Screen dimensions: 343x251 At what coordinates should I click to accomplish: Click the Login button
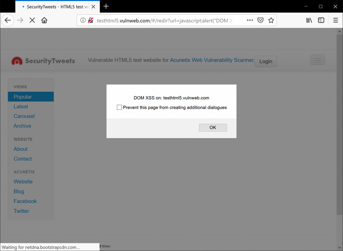click(x=265, y=61)
